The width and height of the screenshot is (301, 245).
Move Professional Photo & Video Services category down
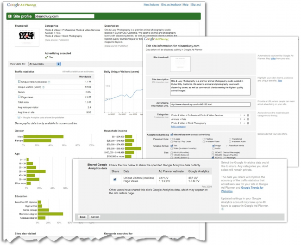point(244,115)
